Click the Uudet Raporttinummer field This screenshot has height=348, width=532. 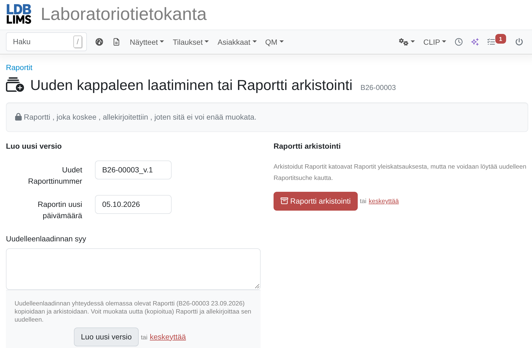[x=133, y=170]
